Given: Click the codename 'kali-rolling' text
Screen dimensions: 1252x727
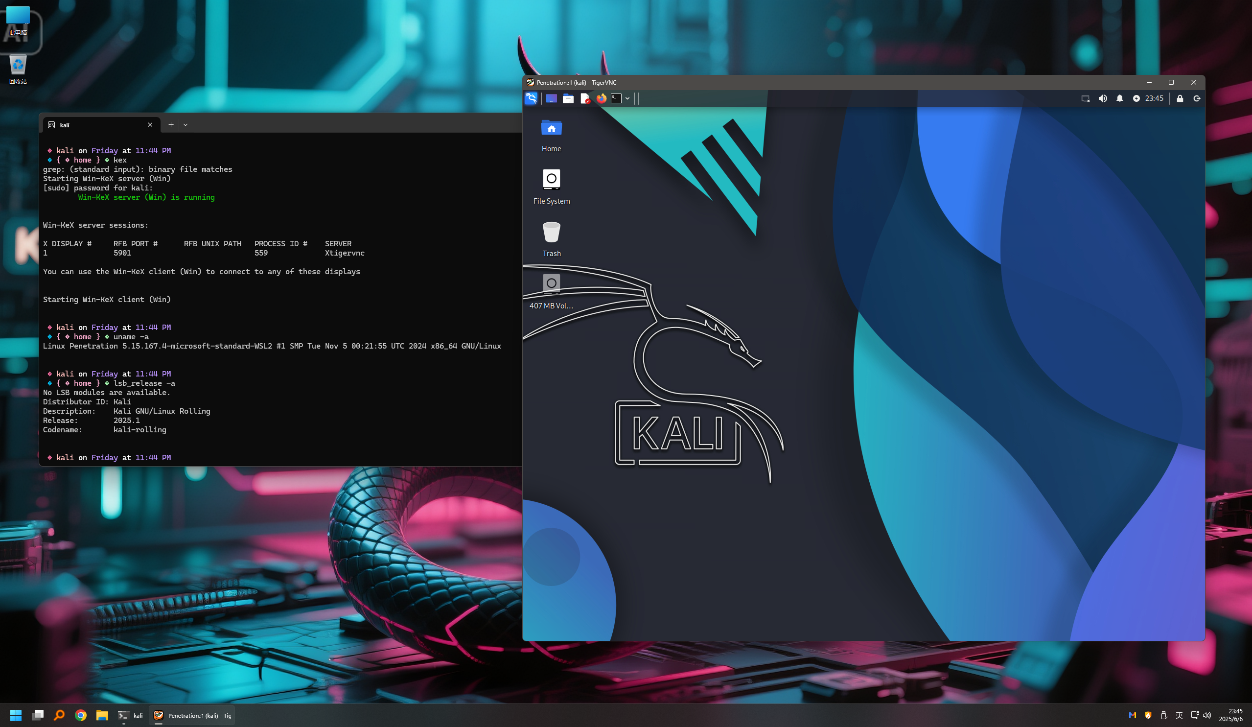Looking at the screenshot, I should [x=140, y=430].
